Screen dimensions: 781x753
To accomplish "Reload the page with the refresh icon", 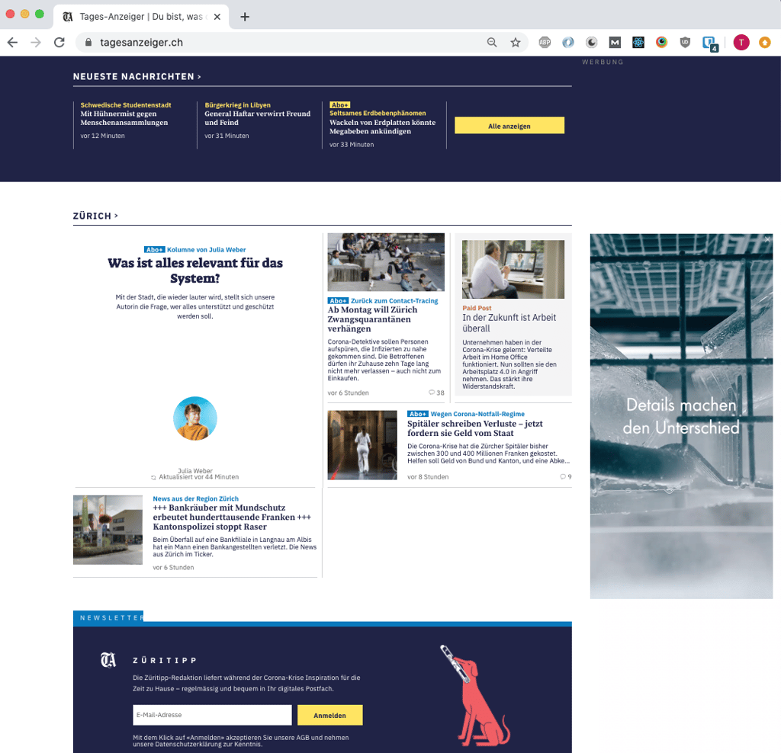I will click(x=59, y=43).
